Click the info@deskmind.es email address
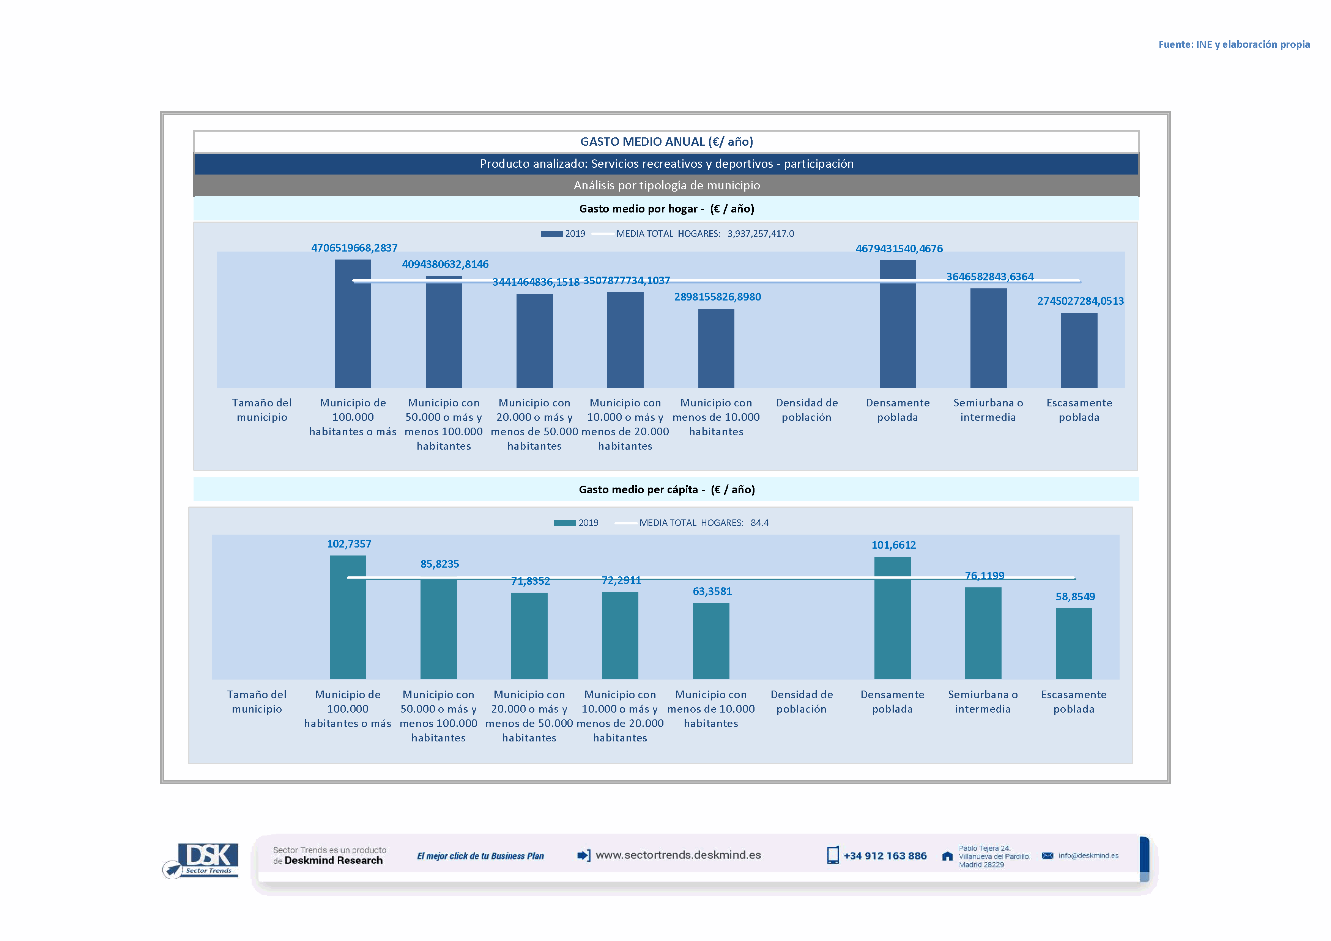Screen dimensions: 1331x941 1088,855
